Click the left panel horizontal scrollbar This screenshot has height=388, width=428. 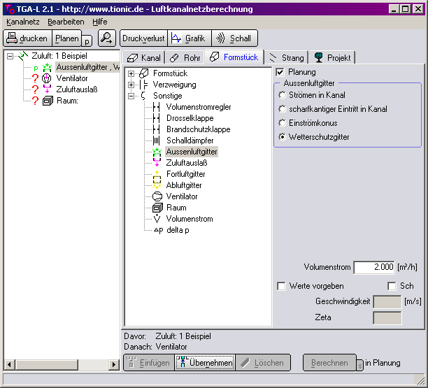pos(62,364)
